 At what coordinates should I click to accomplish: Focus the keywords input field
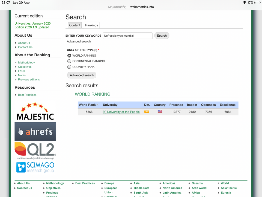pos(128,36)
